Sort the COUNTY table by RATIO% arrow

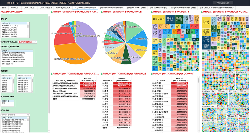pos(187,81)
